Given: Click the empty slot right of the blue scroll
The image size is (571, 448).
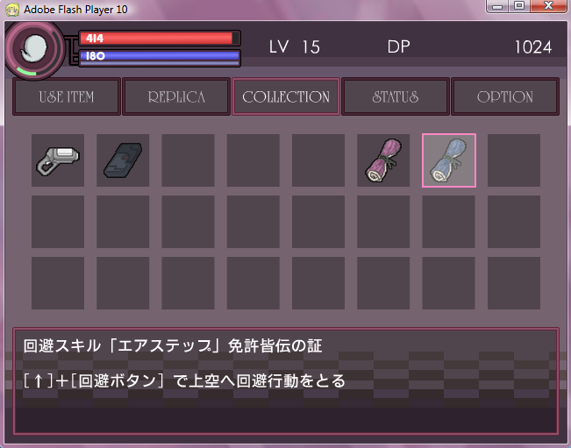Looking at the screenshot, I should (514, 160).
